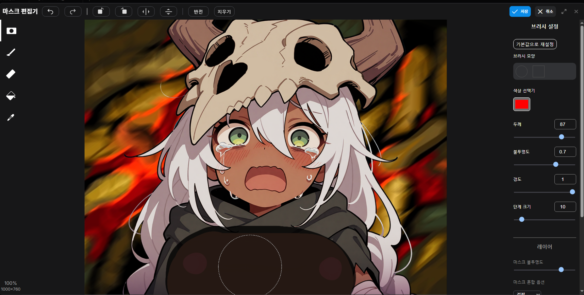Click the 지우기 (clear) button
The width and height of the screenshot is (584, 295).
click(224, 12)
